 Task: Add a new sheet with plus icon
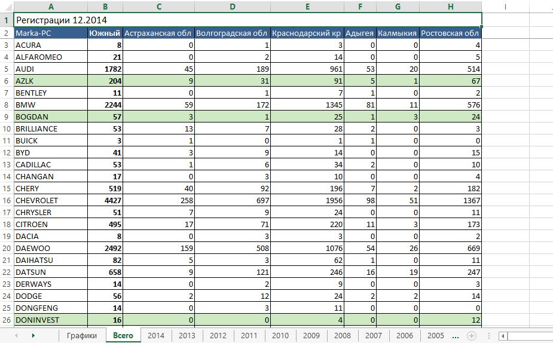click(x=472, y=336)
